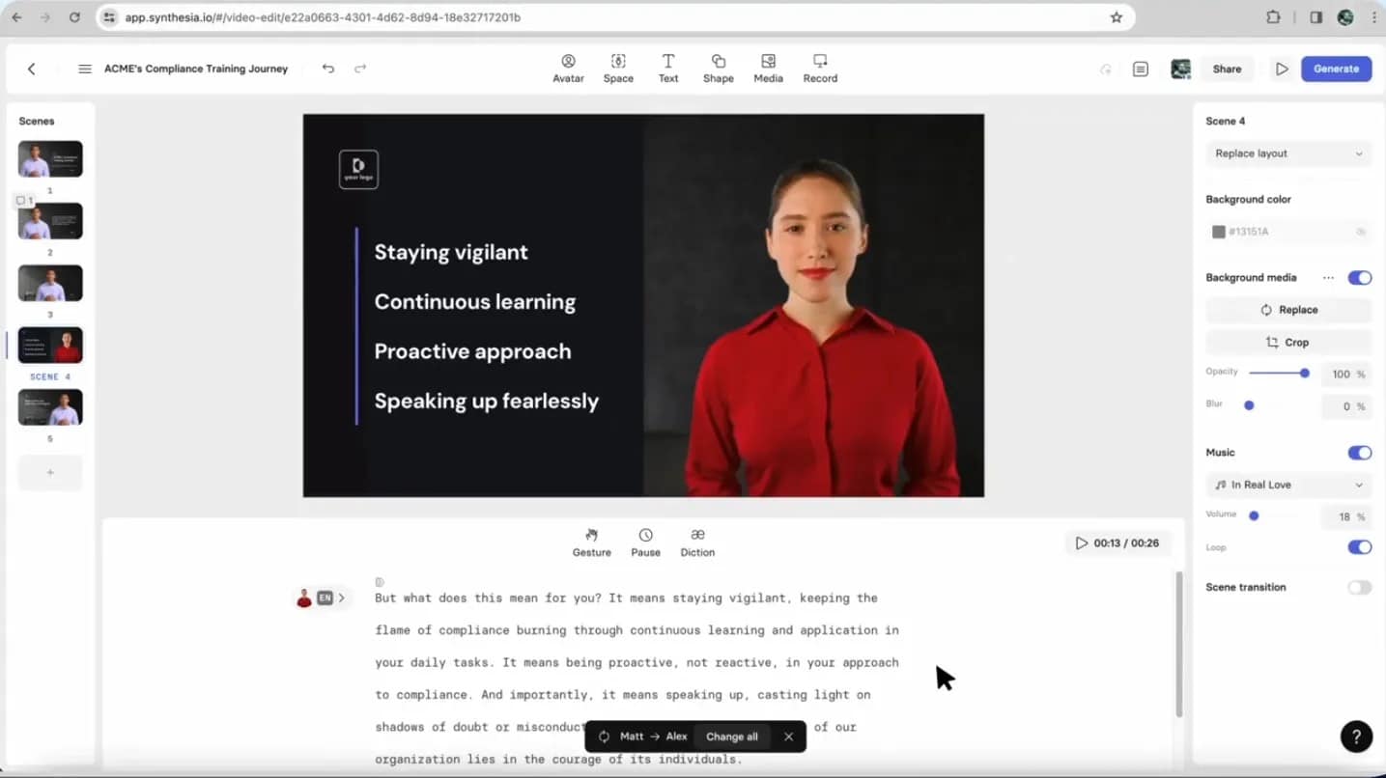Select scene 2 thumbnail

[x=50, y=221]
